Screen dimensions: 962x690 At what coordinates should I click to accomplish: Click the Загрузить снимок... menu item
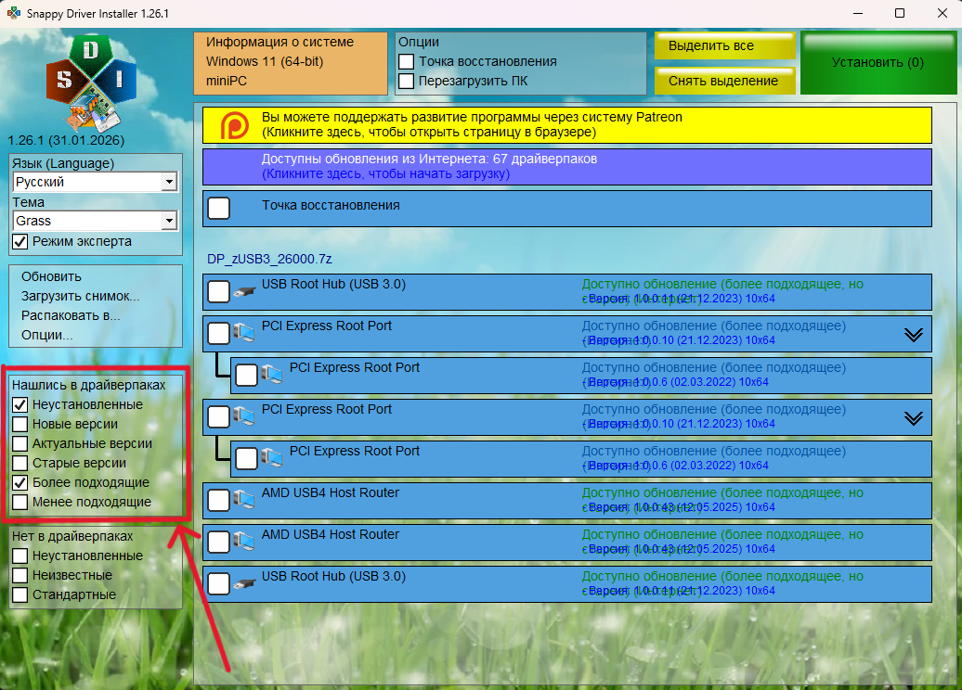click(x=81, y=296)
